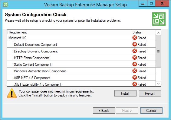Click the Install button to deploy features
Image resolution: width=171 pixels, height=120 pixels.
pos(125,93)
